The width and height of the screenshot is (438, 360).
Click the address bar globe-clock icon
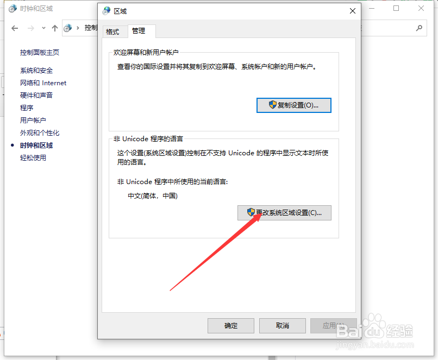(x=67, y=28)
